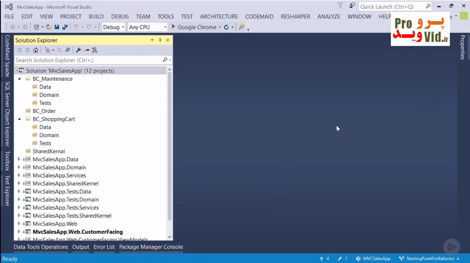
Task: Open the RESHARPER menu
Action: tap(296, 17)
